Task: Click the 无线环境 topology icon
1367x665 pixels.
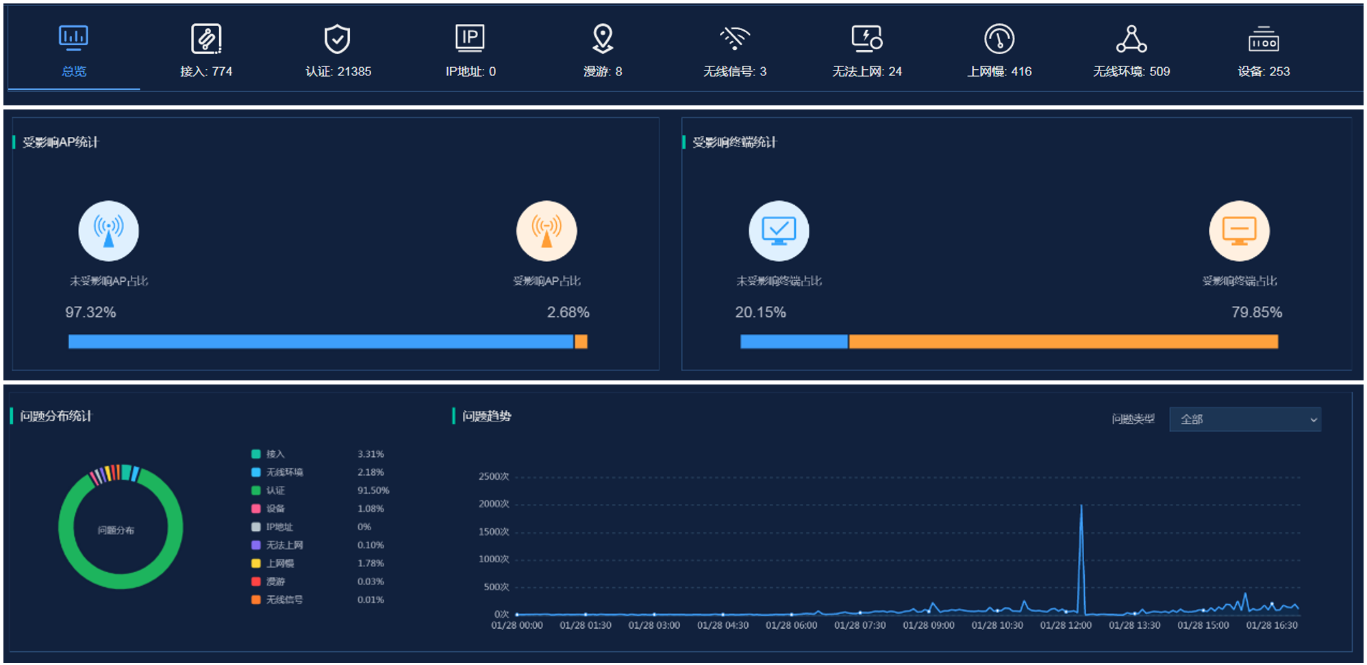Action: pos(1131,38)
